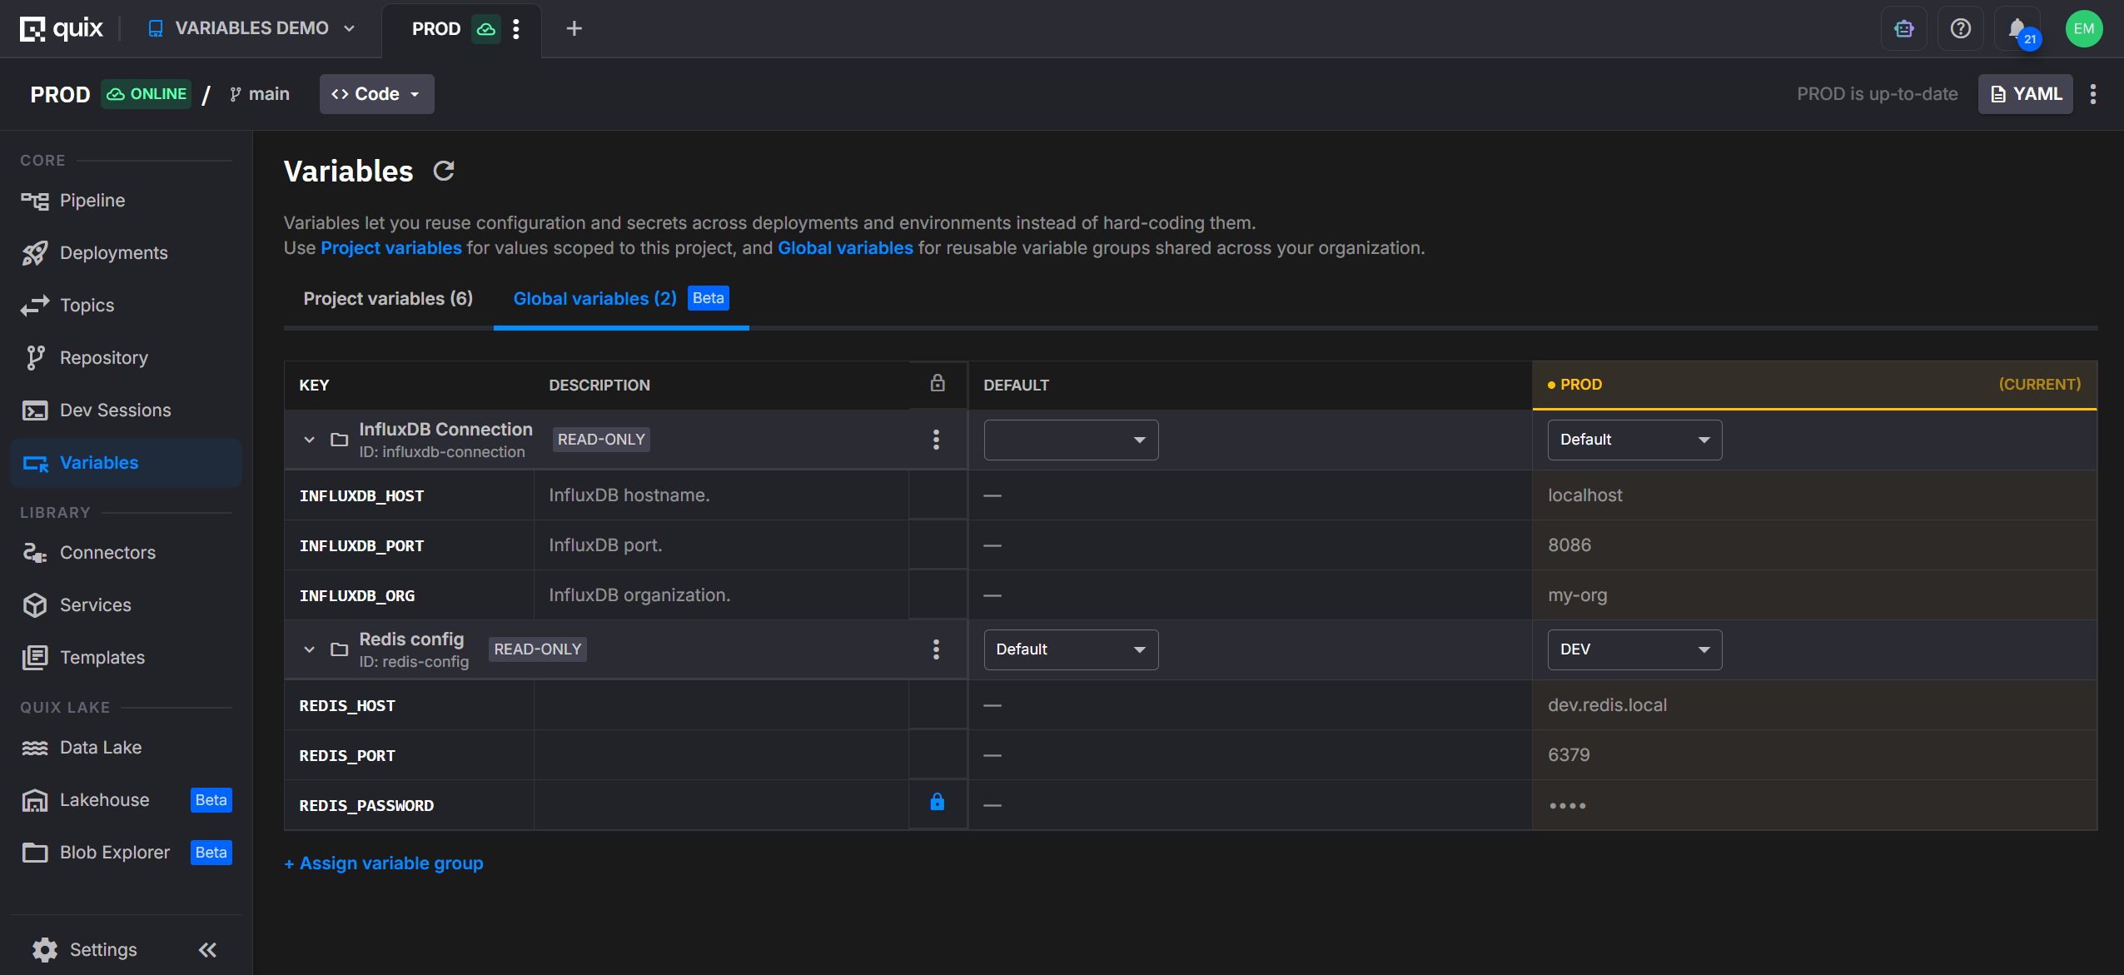Click the Redis config folder icon

339,649
